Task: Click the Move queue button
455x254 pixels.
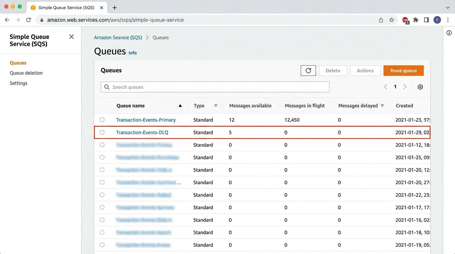Action: tap(403, 70)
